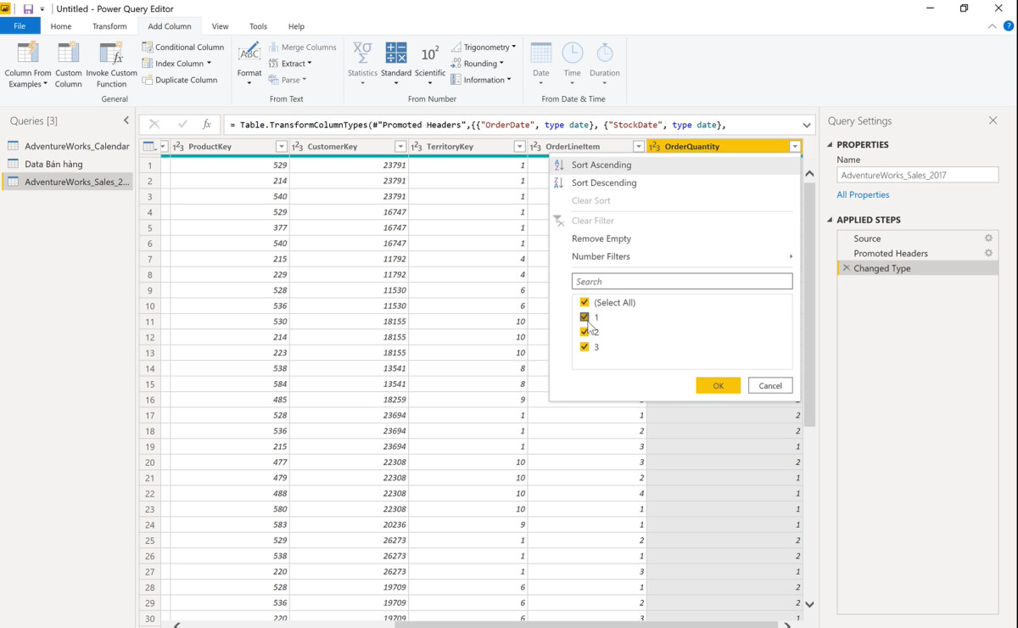Open the Date menu in From Date & Time
The image size is (1018, 628).
(x=540, y=62)
